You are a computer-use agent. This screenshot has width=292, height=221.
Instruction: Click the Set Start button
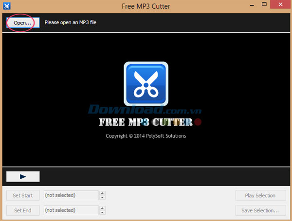(23, 195)
